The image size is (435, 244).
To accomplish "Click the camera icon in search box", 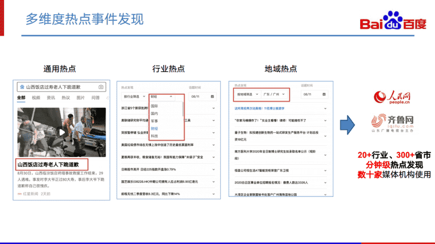I will (x=101, y=87).
